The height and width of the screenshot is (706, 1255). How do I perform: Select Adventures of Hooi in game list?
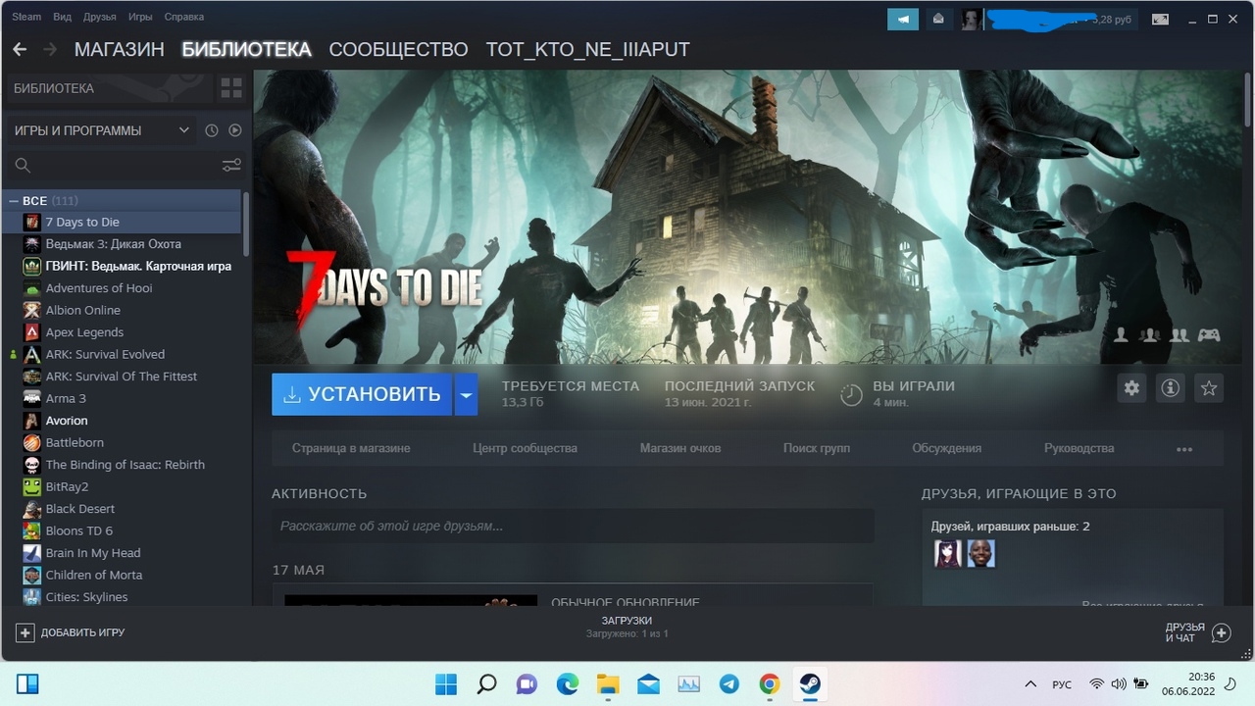(123, 288)
